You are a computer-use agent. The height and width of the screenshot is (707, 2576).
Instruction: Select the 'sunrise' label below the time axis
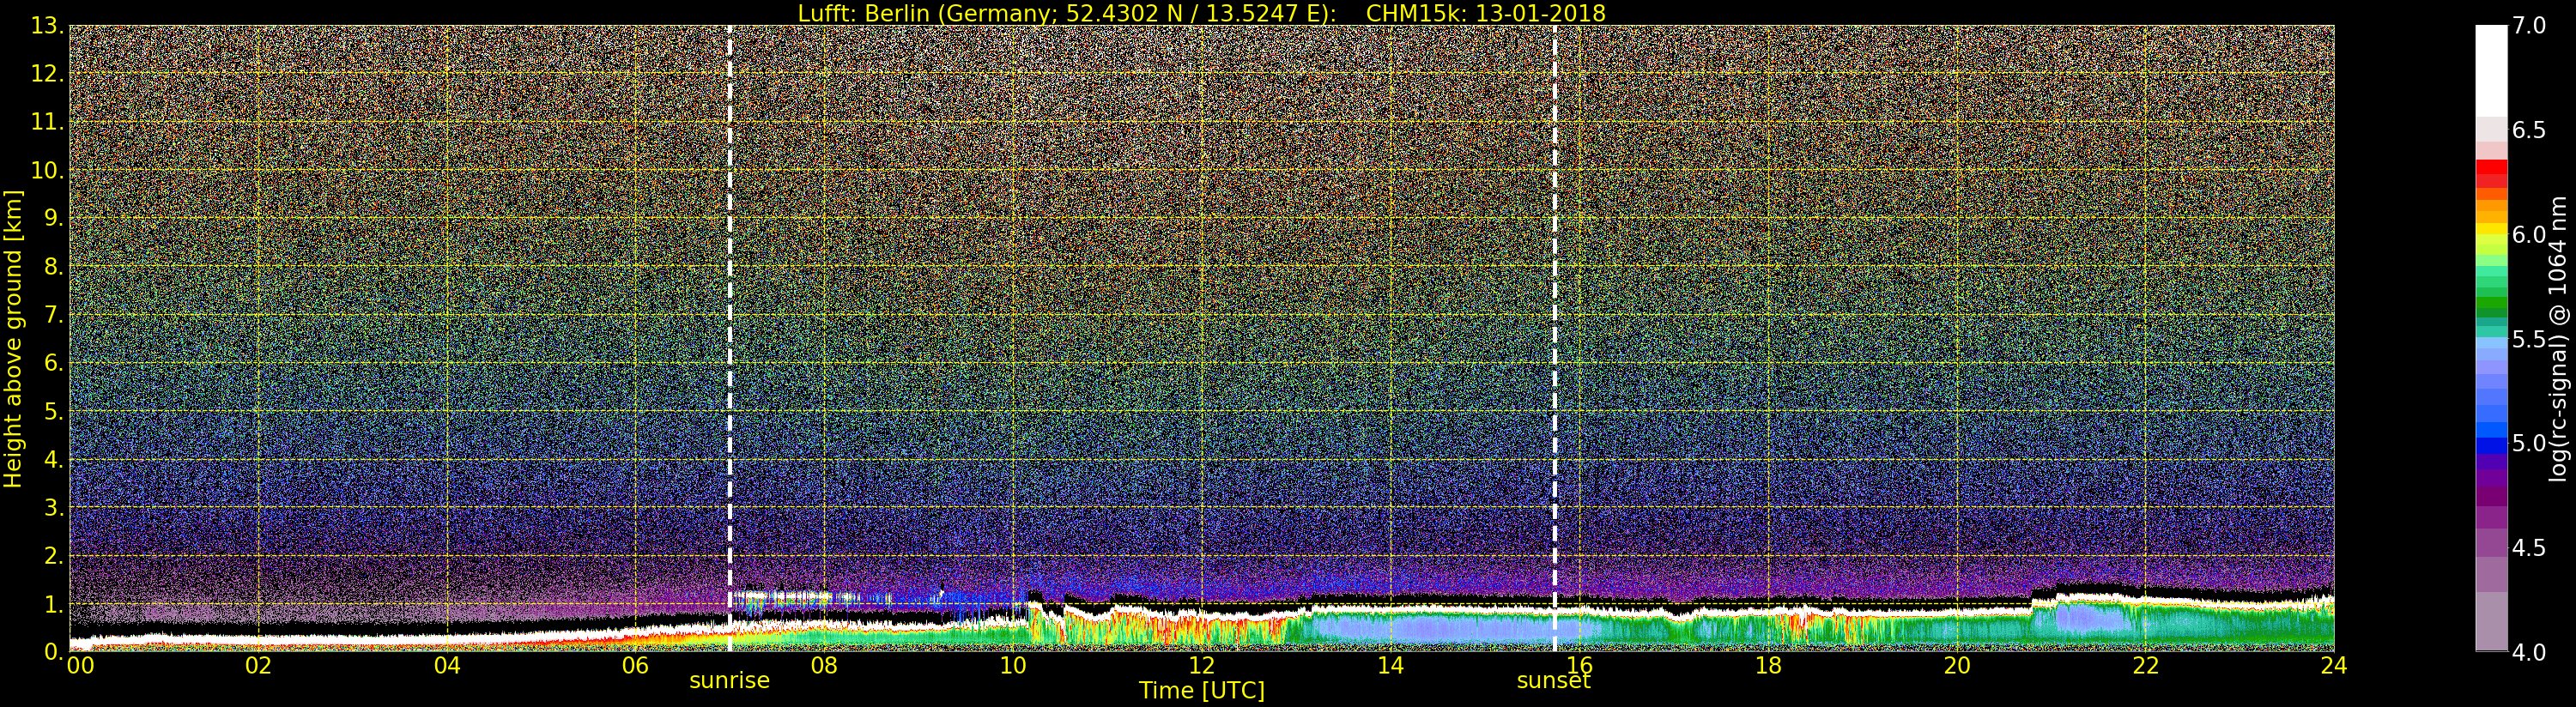click(729, 681)
